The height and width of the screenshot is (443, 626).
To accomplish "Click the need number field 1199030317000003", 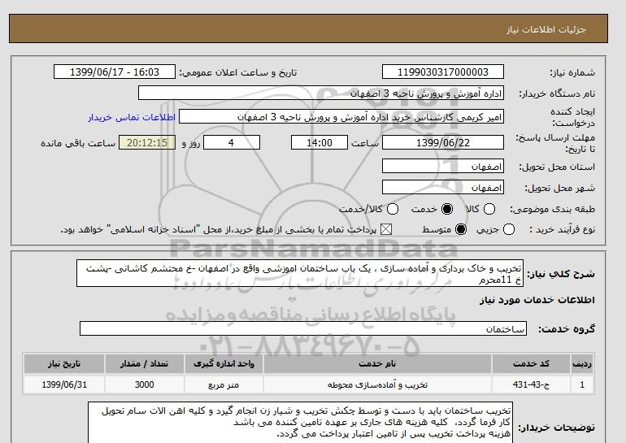I will tap(443, 72).
